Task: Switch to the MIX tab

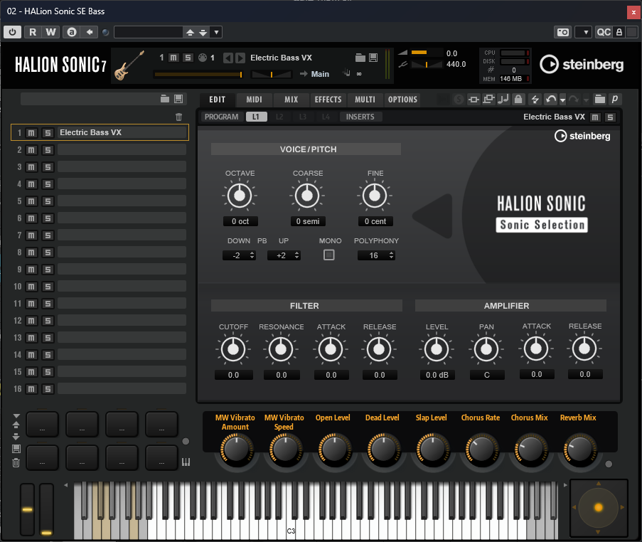Action: click(x=291, y=100)
